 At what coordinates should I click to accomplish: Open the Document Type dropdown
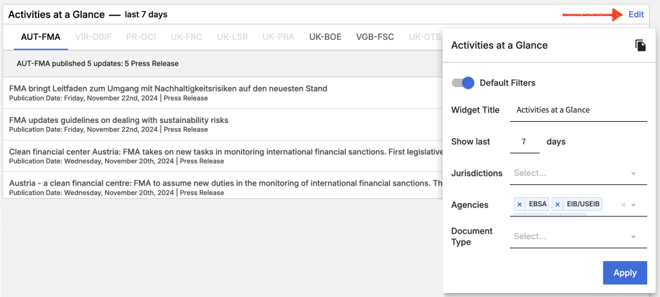[633, 236]
